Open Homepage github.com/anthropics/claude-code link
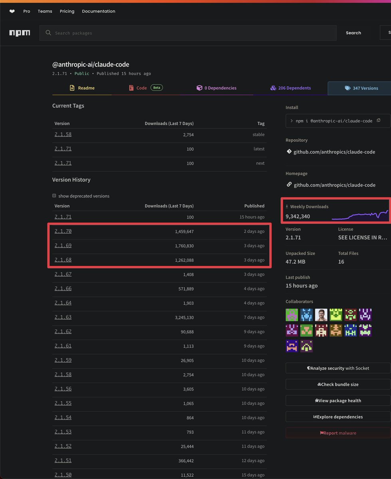Viewport: 391px width, 479px height. [334, 185]
